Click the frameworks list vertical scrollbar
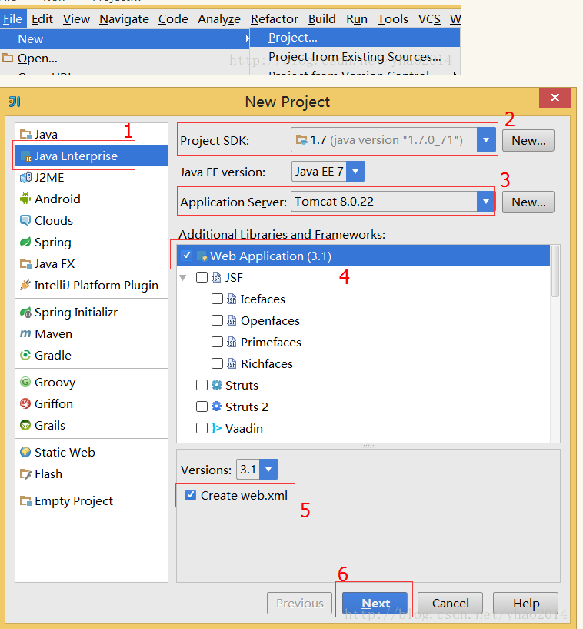The height and width of the screenshot is (629, 583). point(555,271)
